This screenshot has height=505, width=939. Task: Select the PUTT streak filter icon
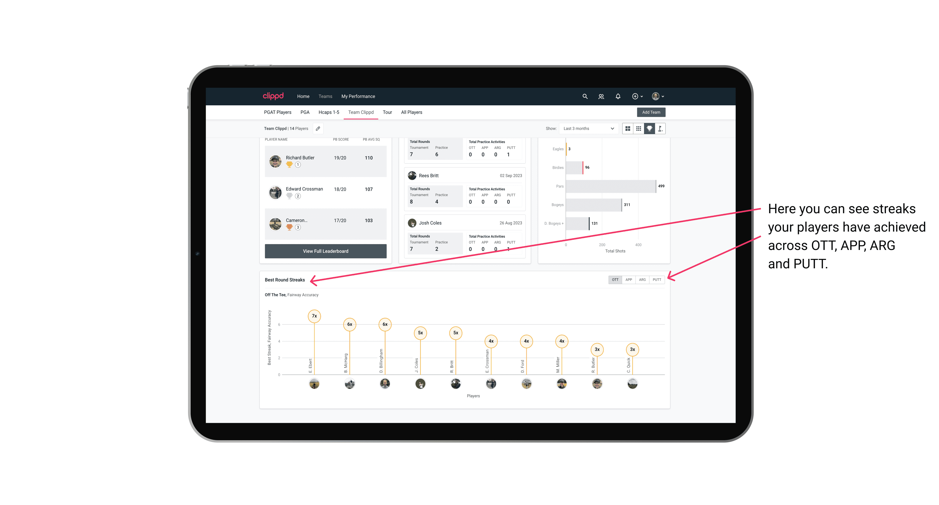[x=657, y=280]
